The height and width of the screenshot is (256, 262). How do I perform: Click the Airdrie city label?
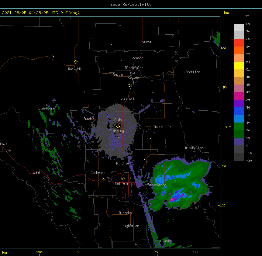pos(123,163)
